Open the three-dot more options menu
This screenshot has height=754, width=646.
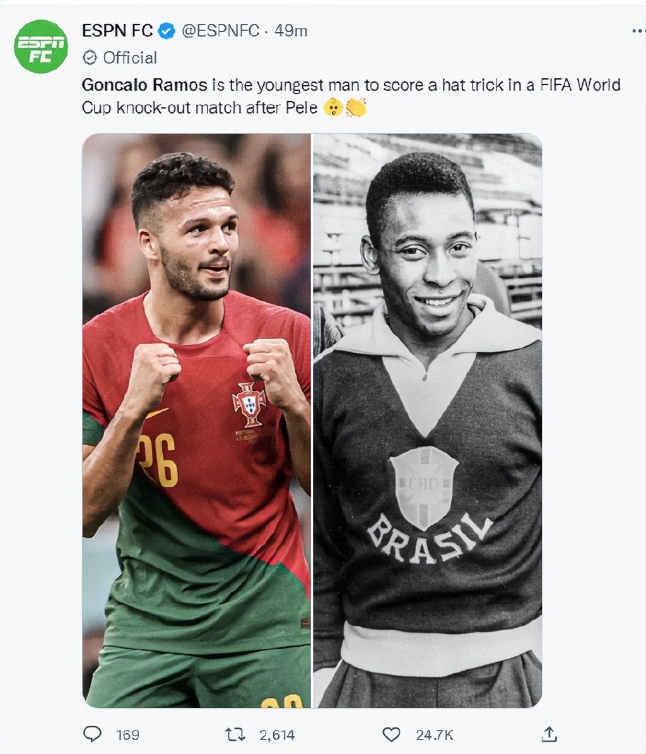(x=639, y=31)
